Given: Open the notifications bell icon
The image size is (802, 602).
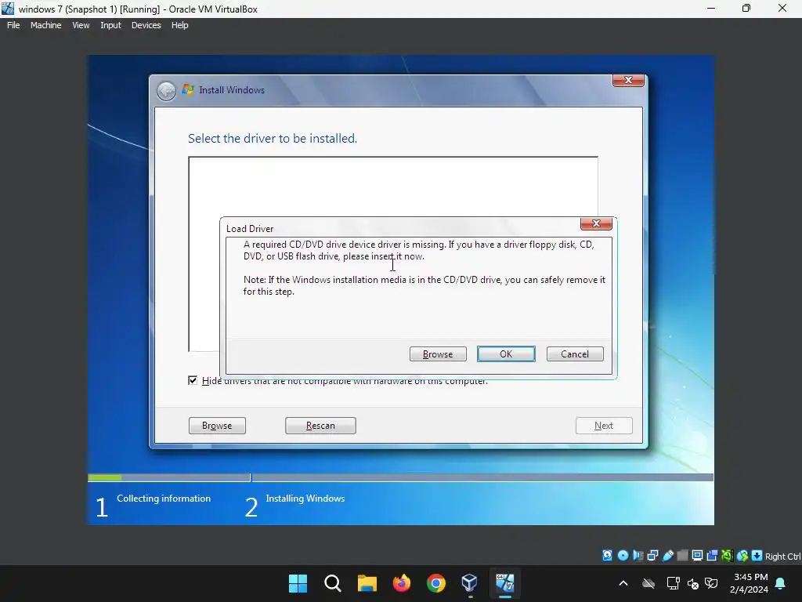Looking at the screenshot, I should pyautogui.click(x=781, y=583).
